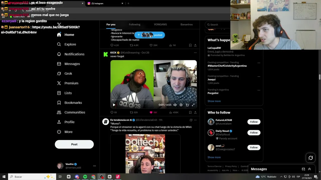Expand the Messages drawer chevrons

click(309, 169)
